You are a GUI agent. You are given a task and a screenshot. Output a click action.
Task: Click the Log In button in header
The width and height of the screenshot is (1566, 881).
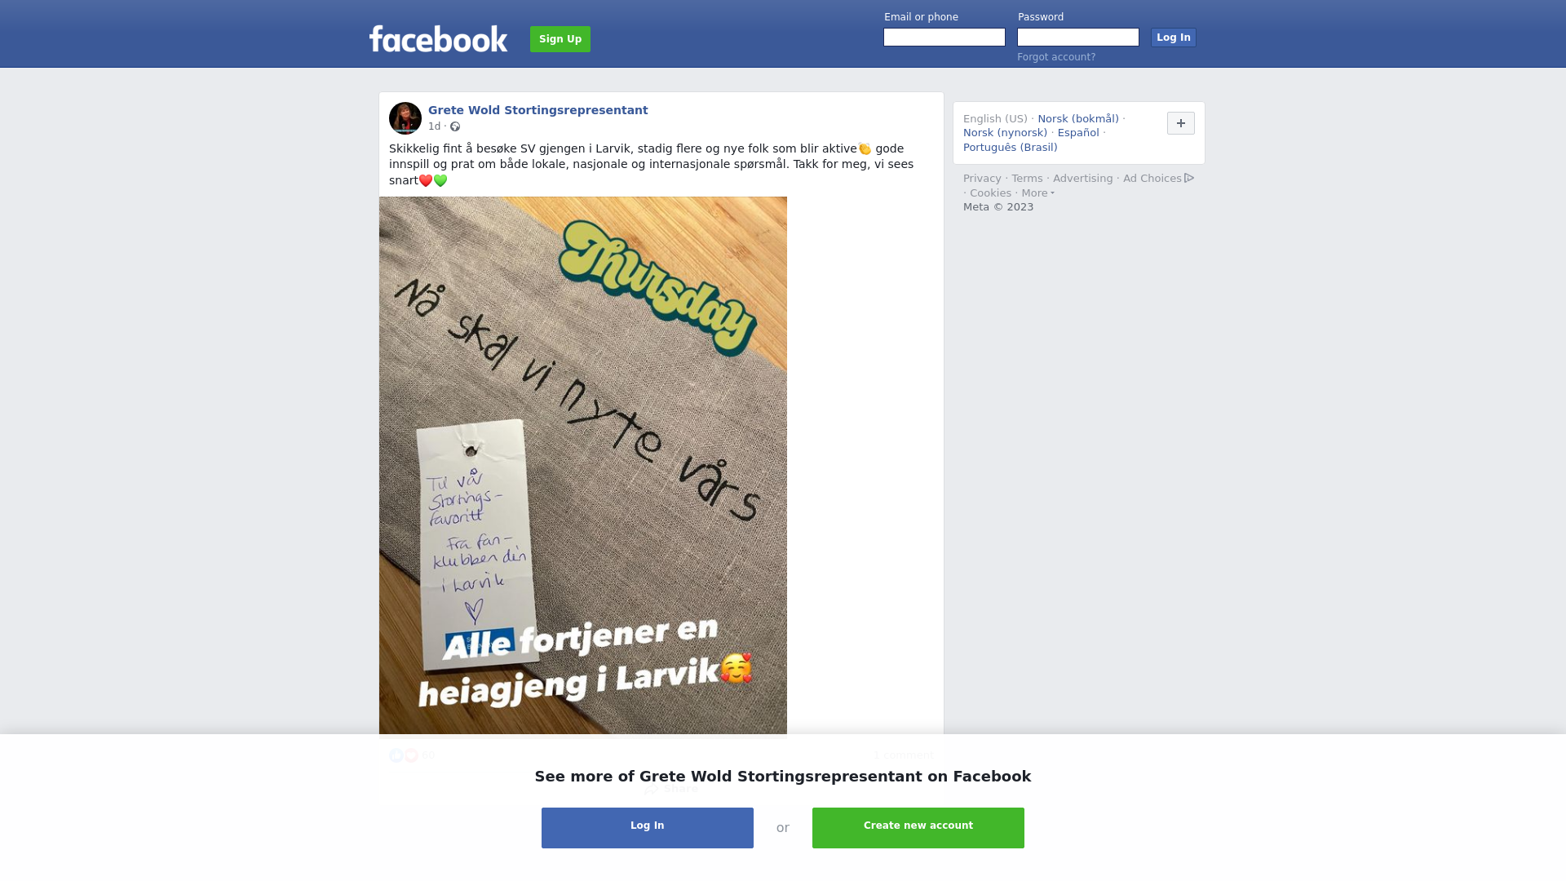point(1173,38)
